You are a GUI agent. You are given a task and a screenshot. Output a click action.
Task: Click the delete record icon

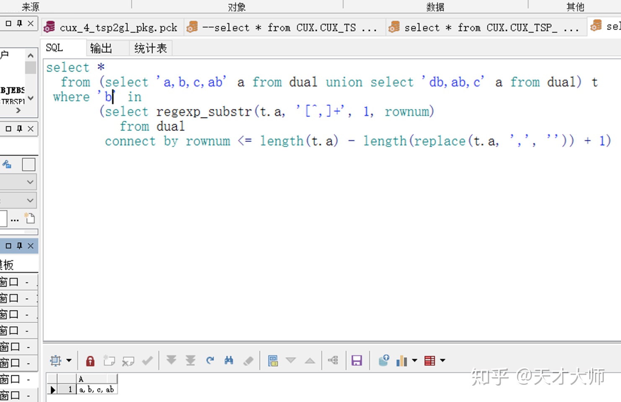click(128, 361)
